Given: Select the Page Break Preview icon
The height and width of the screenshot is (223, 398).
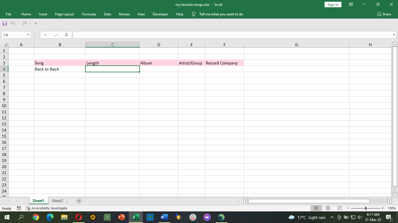Looking at the screenshot, I should [339, 208].
